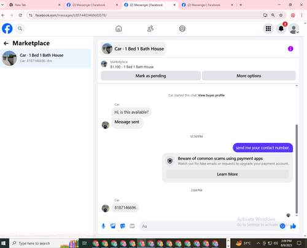The width and height of the screenshot is (307, 248).
Task: Click Mark as pending button
Action: [150, 76]
